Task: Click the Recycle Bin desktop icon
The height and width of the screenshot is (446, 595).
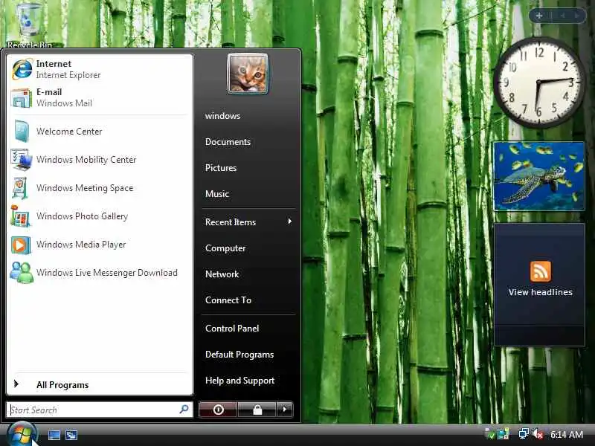Action: [29, 25]
